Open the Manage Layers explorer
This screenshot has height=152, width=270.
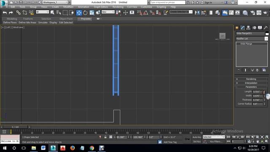[218, 13]
